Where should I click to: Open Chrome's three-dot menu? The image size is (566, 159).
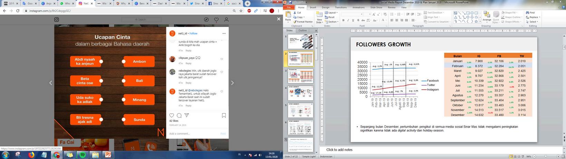pyautogui.click(x=278, y=11)
